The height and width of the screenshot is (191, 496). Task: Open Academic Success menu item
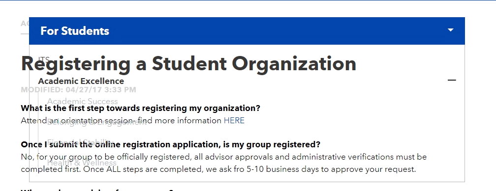coord(82,101)
